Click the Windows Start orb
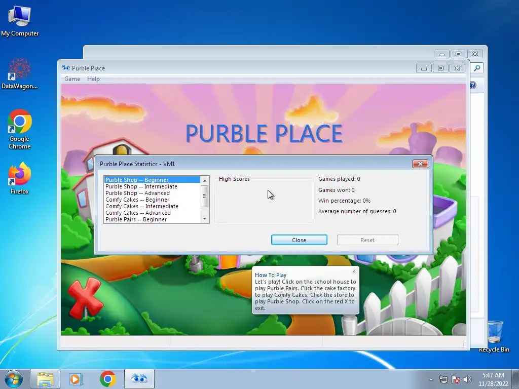 click(14, 379)
